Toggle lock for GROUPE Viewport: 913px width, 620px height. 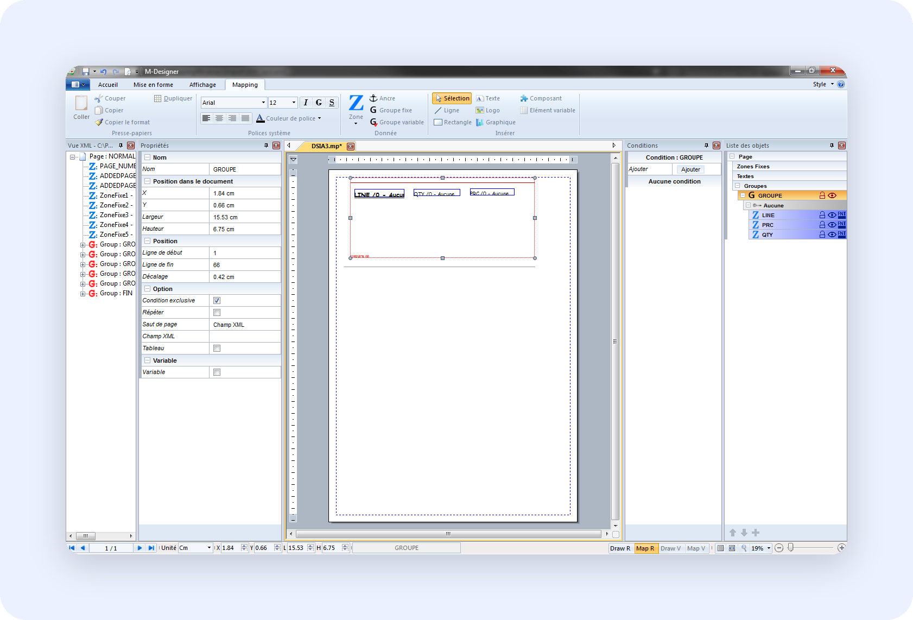(822, 195)
